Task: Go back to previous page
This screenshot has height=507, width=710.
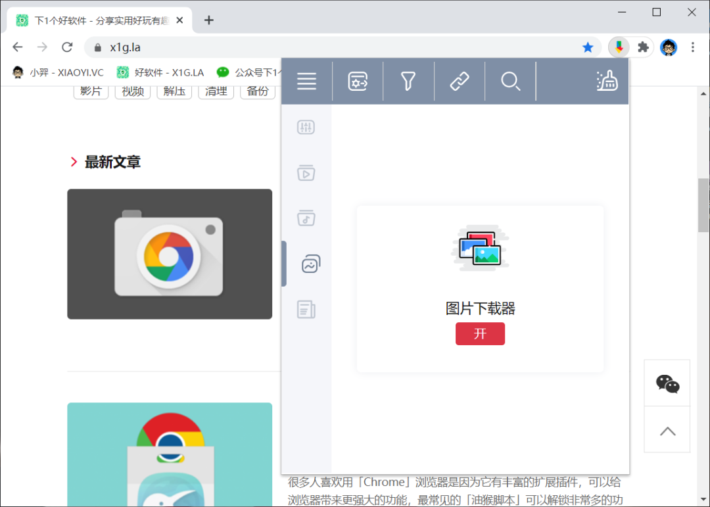Action: coord(18,47)
